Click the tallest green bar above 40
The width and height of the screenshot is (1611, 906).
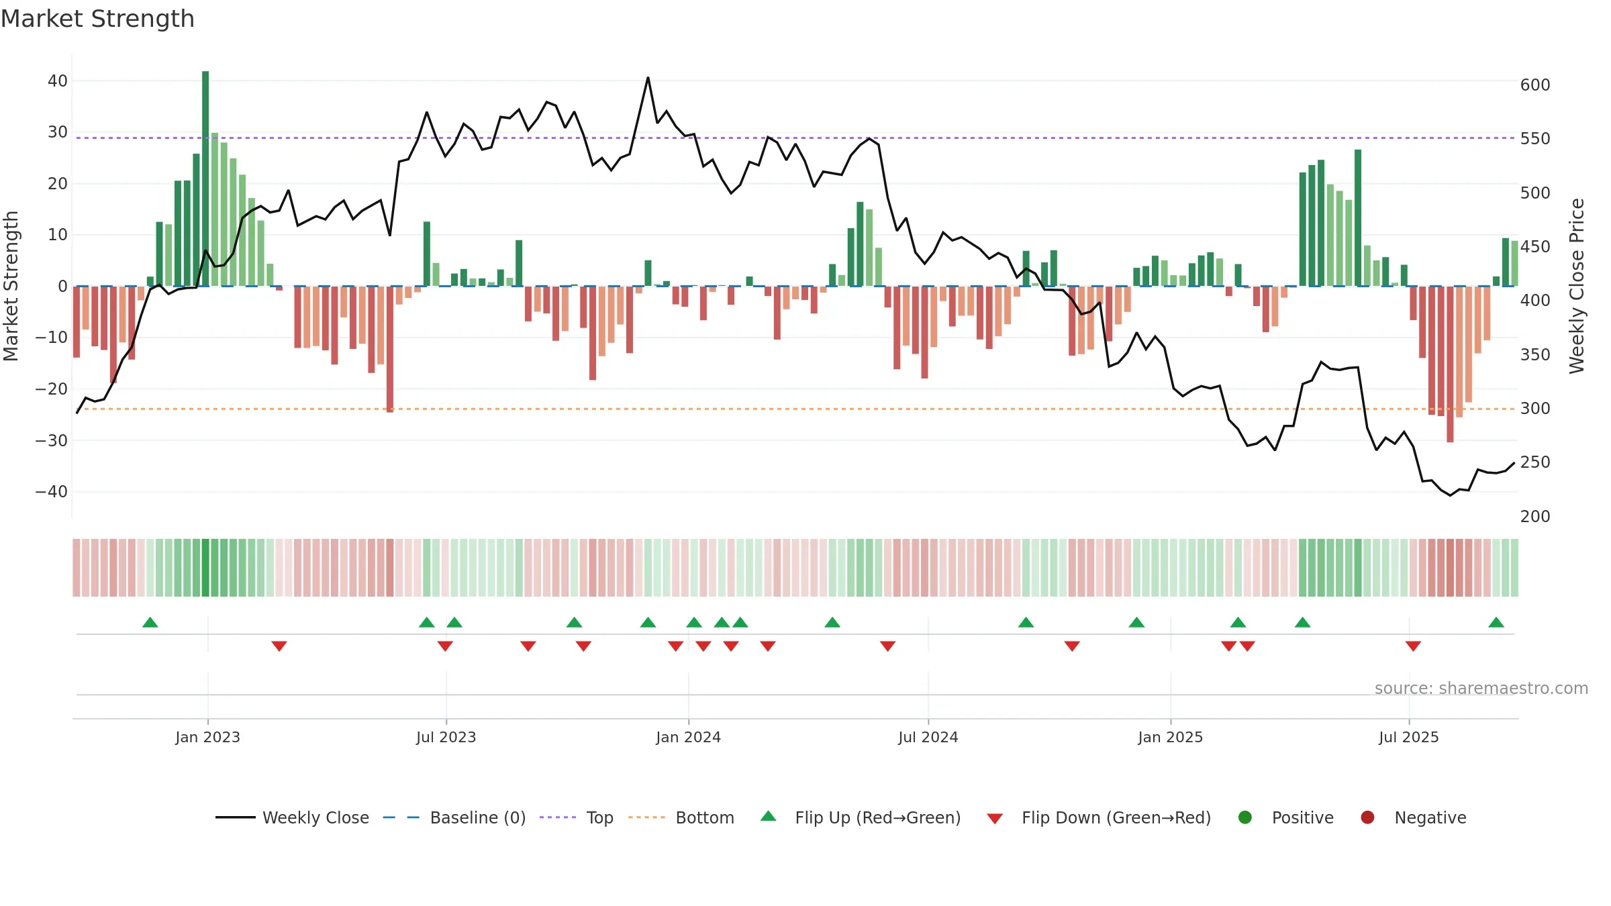[205, 179]
